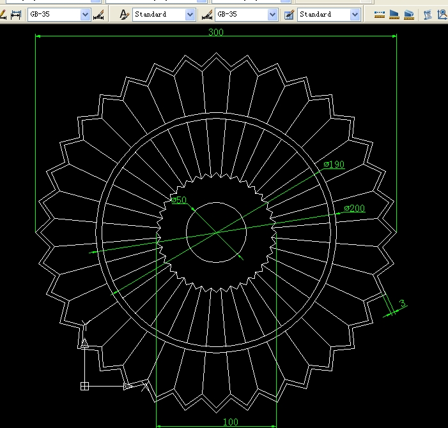Expand the Dimension toolbar GB-35 style dropdown

(85, 14)
